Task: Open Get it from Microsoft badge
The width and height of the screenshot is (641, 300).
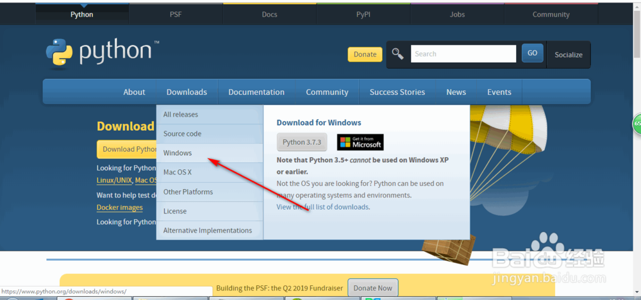Action: coord(360,142)
